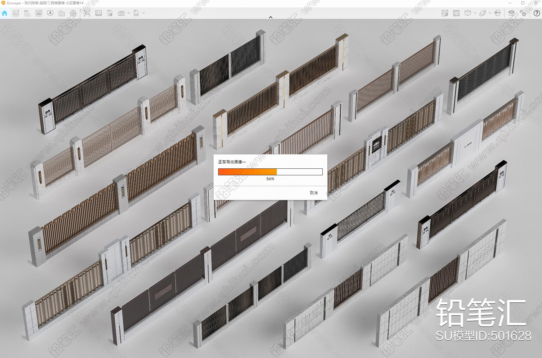Screen dimensions: 542x358
Task: Expand the EXE export dropdown arrow
Action: pyautogui.click(x=144, y=13)
